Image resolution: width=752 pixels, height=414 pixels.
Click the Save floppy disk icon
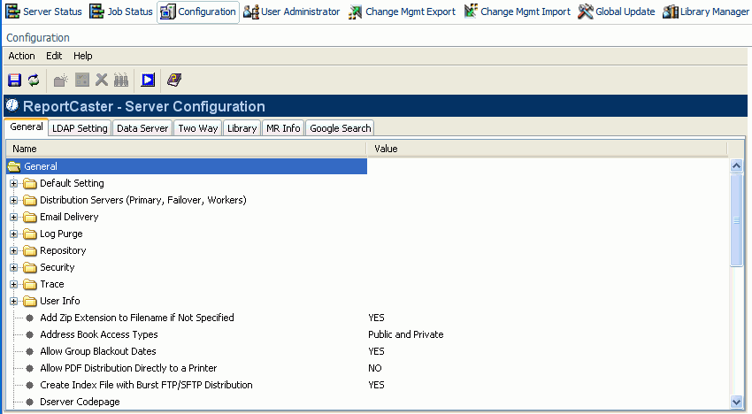pyautogui.click(x=14, y=80)
